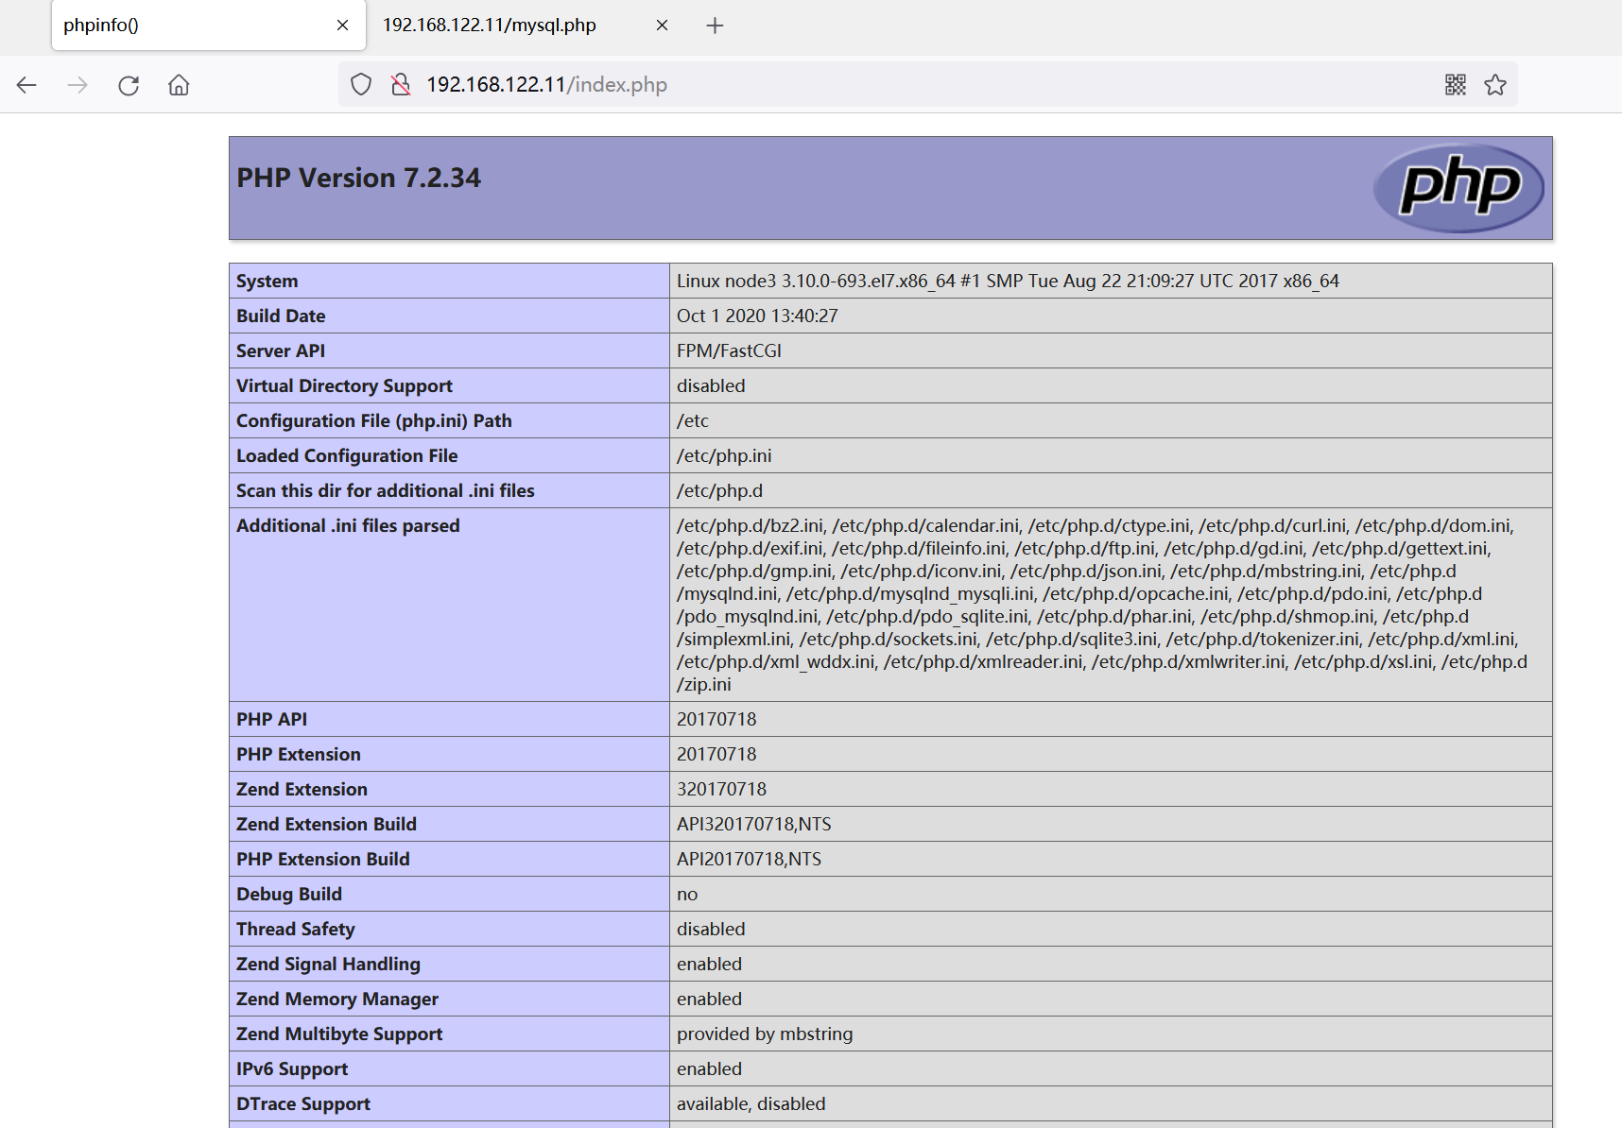
Task: Go back to the previous page
Action: tap(26, 85)
